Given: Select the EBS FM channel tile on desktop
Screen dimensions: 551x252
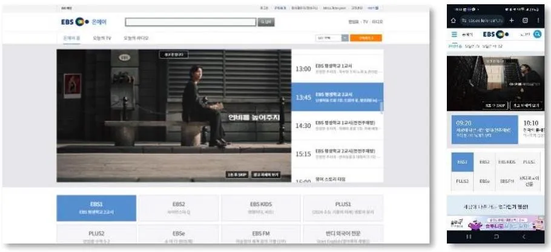Looking at the screenshot, I should click(261, 234).
